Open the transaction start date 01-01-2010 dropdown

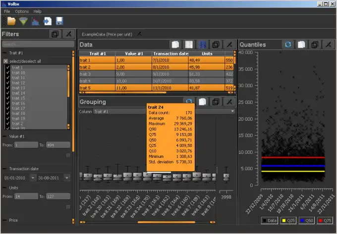coord(32,178)
